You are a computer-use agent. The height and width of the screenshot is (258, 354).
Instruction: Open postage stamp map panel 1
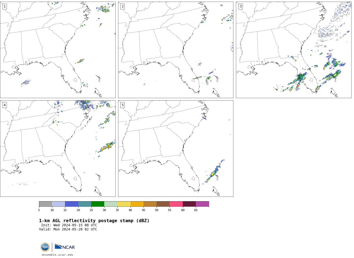pos(58,50)
